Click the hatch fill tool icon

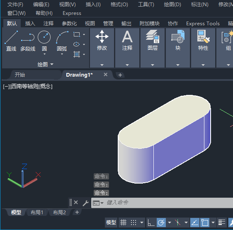[x=77, y=54]
